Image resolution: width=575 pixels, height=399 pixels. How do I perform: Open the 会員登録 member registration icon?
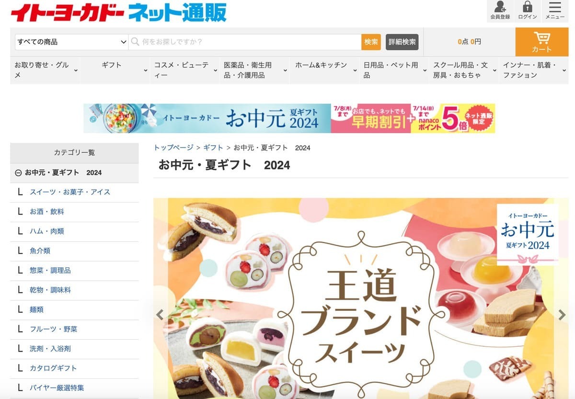pos(500,11)
